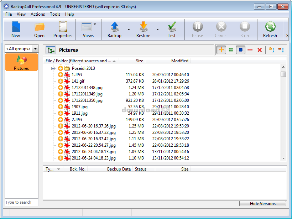Toggle the blue square filter button

point(240,50)
